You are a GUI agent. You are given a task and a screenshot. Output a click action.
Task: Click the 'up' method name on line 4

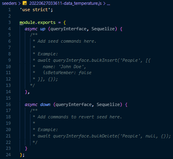pyautogui.click(x=43, y=29)
